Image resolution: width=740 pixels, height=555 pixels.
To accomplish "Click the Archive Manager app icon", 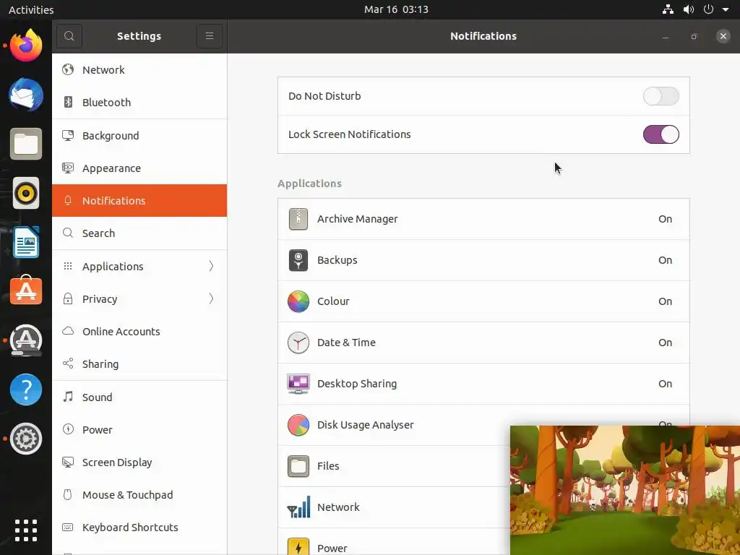I will 298,219.
